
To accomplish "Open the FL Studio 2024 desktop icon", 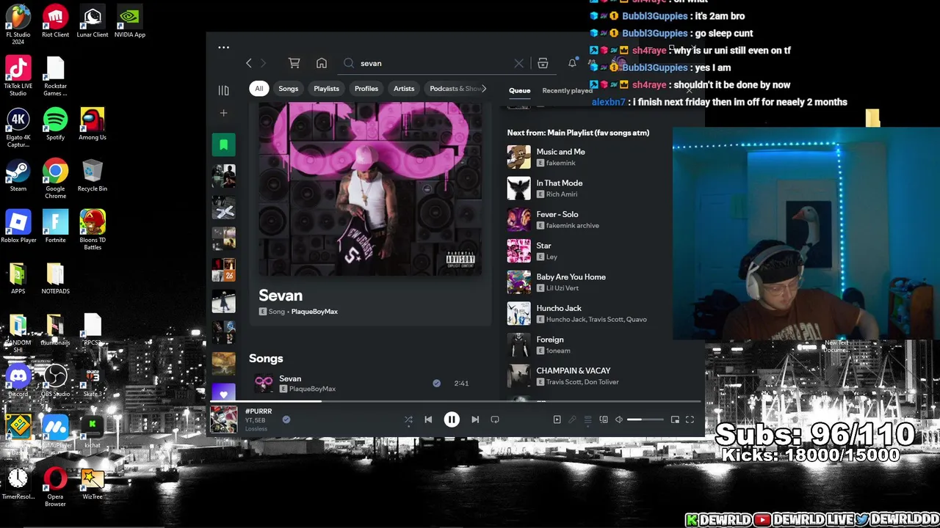I will pyautogui.click(x=18, y=25).
